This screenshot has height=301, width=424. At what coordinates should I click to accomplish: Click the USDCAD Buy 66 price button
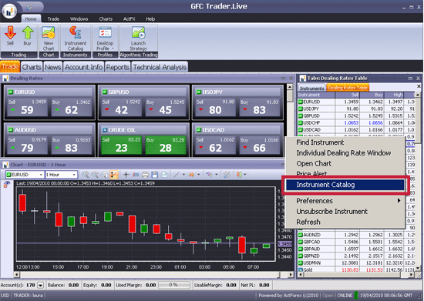(260, 145)
